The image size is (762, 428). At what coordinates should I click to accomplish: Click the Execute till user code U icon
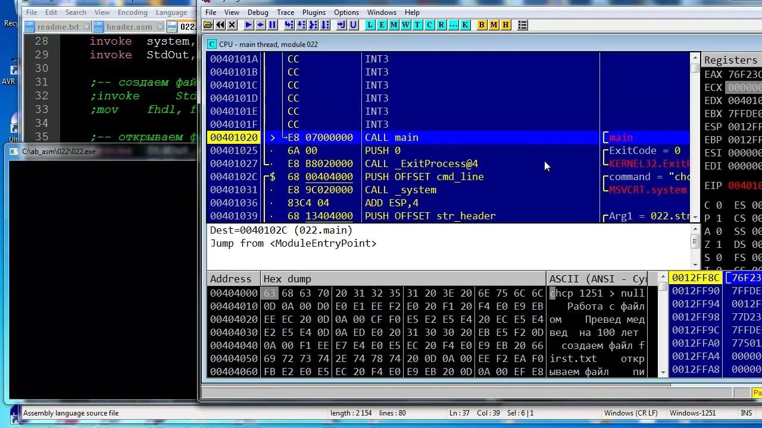(353, 25)
